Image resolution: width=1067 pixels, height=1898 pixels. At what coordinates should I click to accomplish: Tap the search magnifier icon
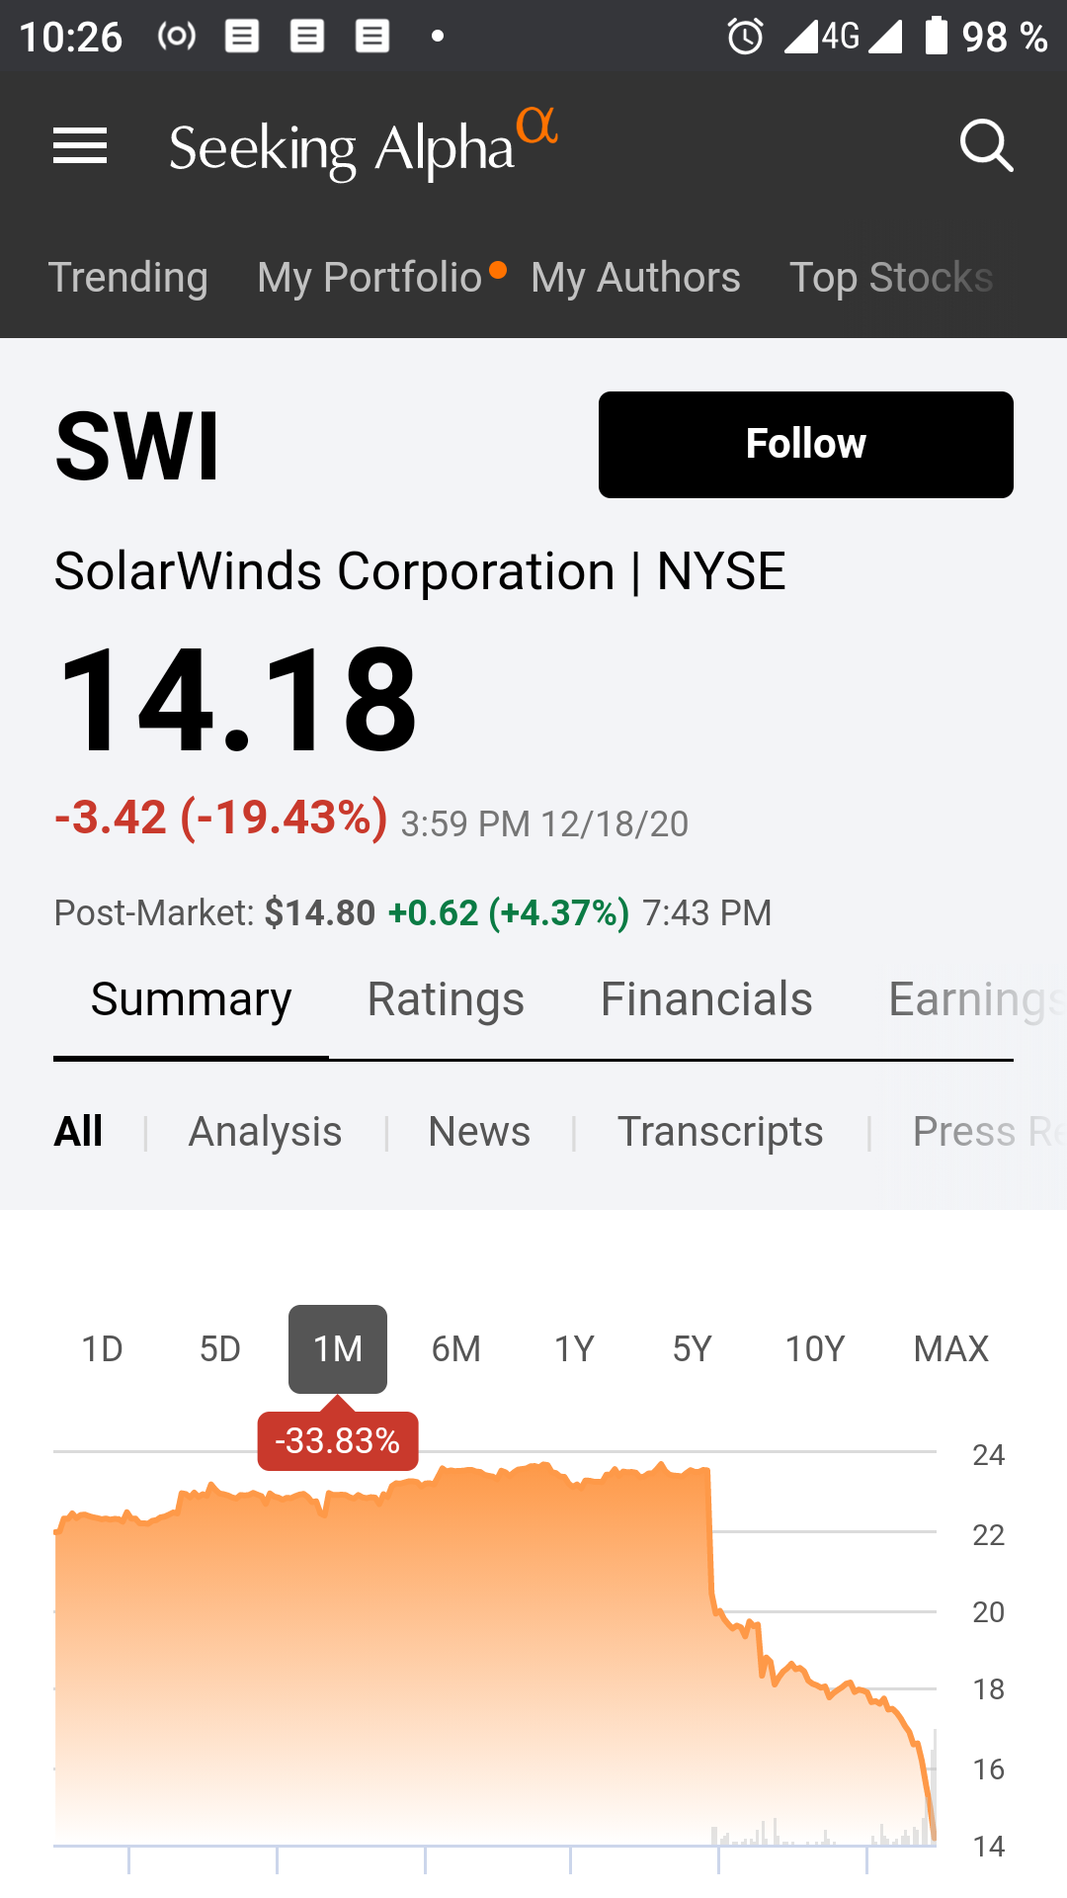click(x=986, y=146)
